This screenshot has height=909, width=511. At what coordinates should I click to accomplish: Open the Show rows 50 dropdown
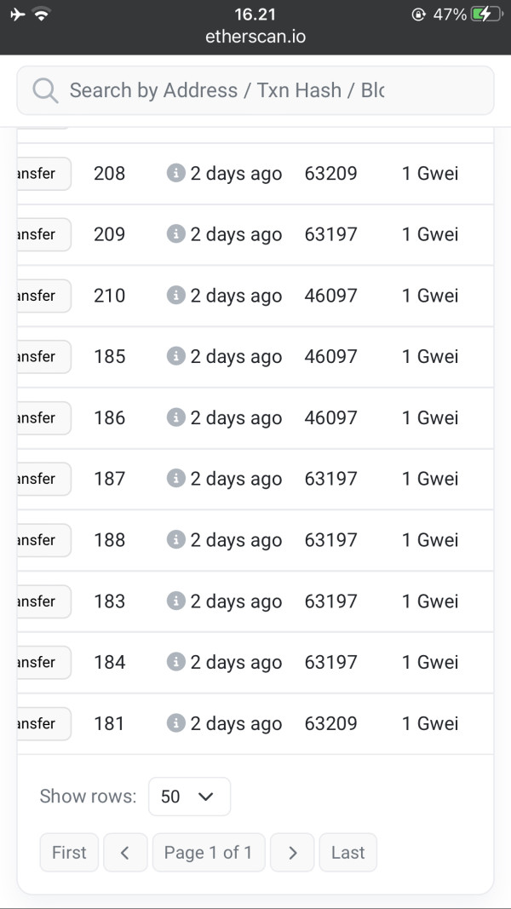click(189, 797)
